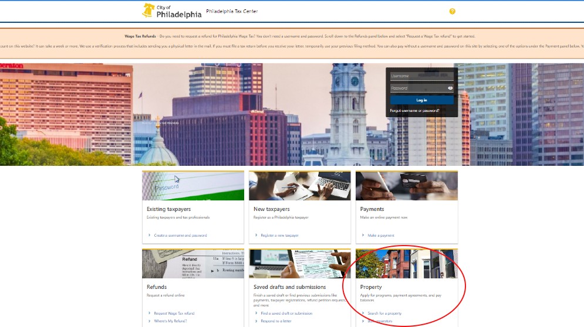Open Create a username and password link
Viewport: 584px width, 327px height.
coord(180,236)
